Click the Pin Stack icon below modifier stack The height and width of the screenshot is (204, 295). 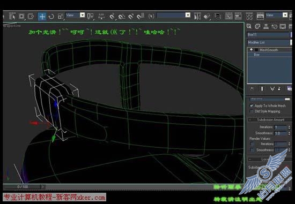[252, 88]
